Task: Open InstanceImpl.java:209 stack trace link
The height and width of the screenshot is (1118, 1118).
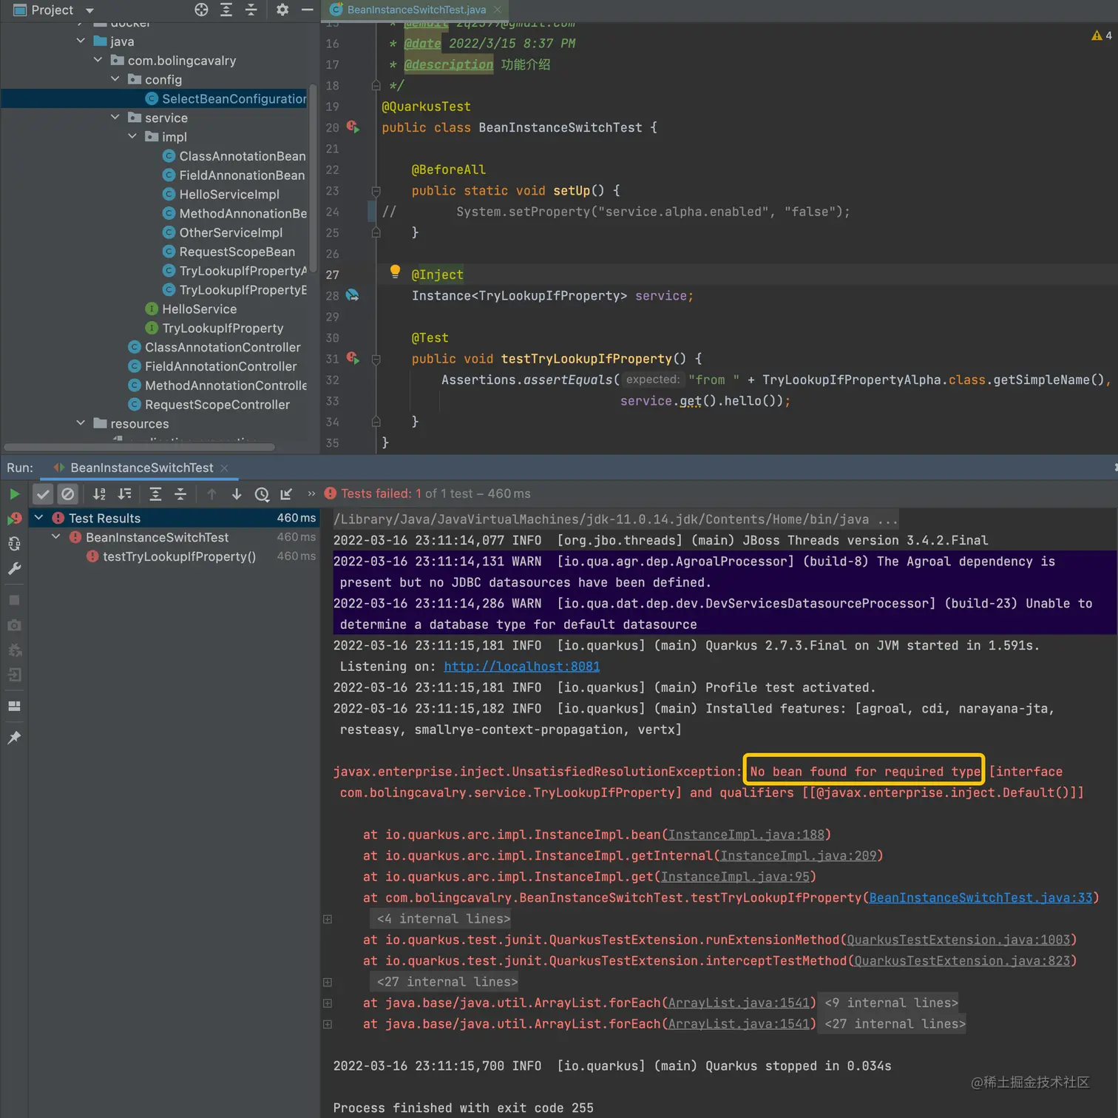Action: pyautogui.click(x=799, y=855)
